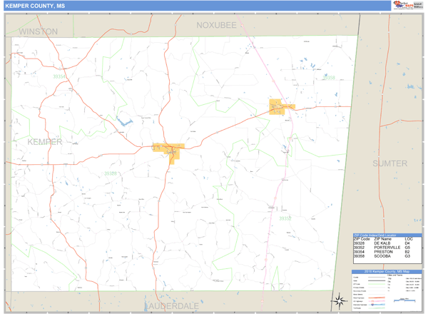Select the SUMTER county label
The width and height of the screenshot is (428, 314).
[389, 163]
